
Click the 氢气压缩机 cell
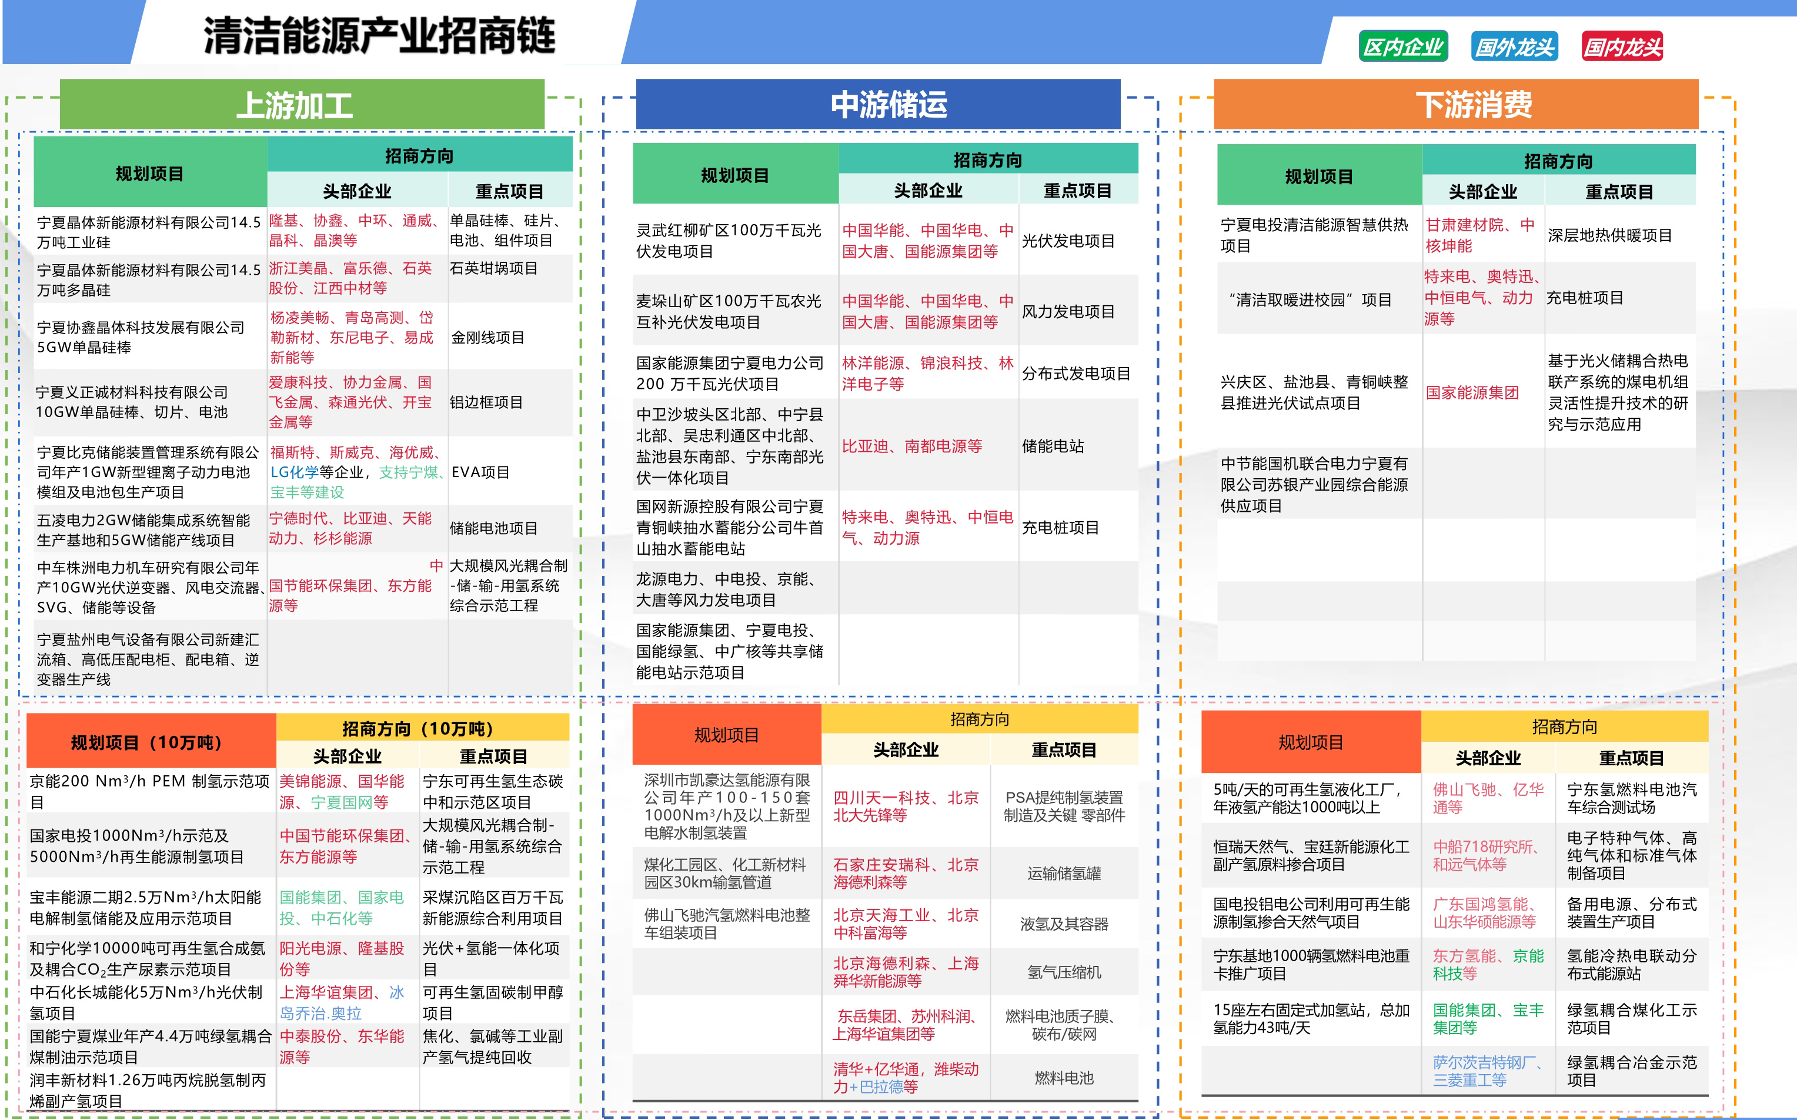tap(1064, 972)
